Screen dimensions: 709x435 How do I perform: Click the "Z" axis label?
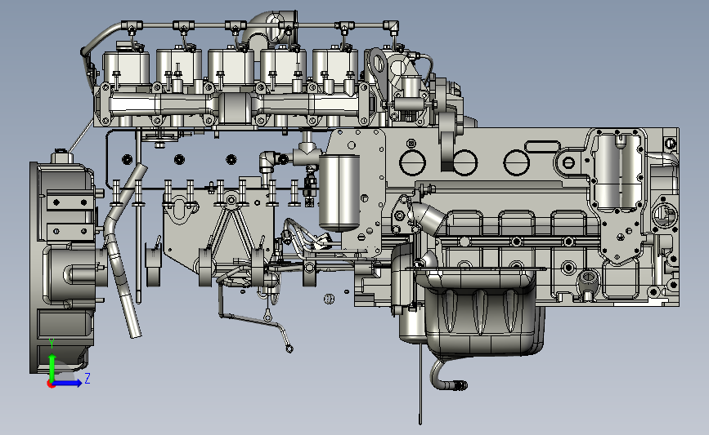[88, 378]
